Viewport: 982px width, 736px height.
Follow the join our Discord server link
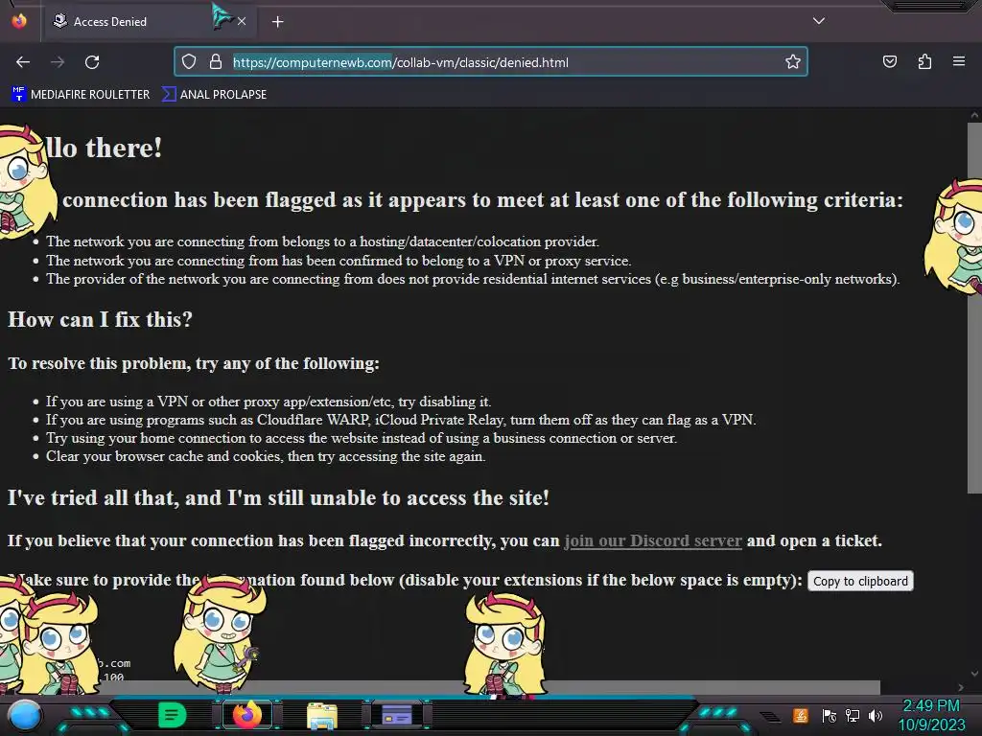tap(652, 540)
